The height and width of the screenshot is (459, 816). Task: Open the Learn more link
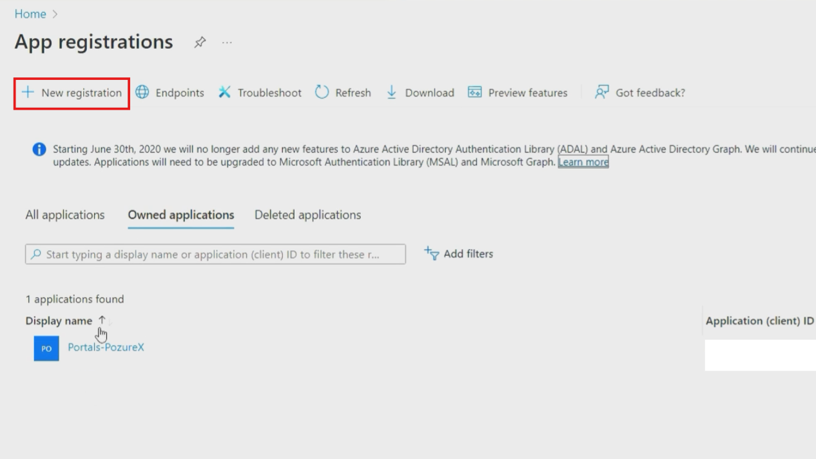click(x=583, y=162)
